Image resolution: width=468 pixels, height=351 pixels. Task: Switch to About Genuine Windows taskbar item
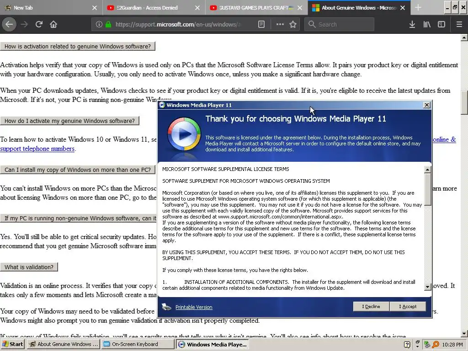coord(63,344)
